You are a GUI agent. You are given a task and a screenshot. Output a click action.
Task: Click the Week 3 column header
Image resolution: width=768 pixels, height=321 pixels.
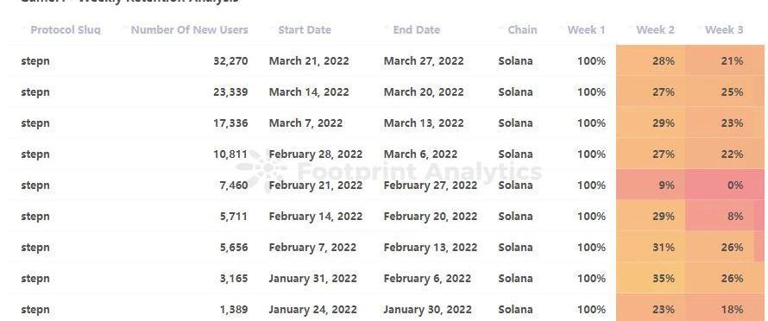[x=724, y=30]
